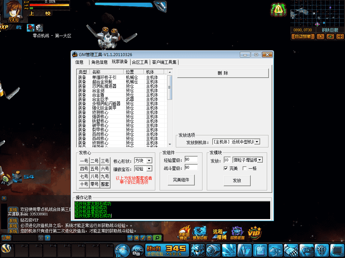Click the flag icon in bottom bar
The image size is (345, 258).
coord(307,250)
